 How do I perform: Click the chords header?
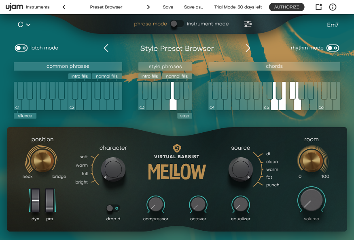[x=274, y=66]
